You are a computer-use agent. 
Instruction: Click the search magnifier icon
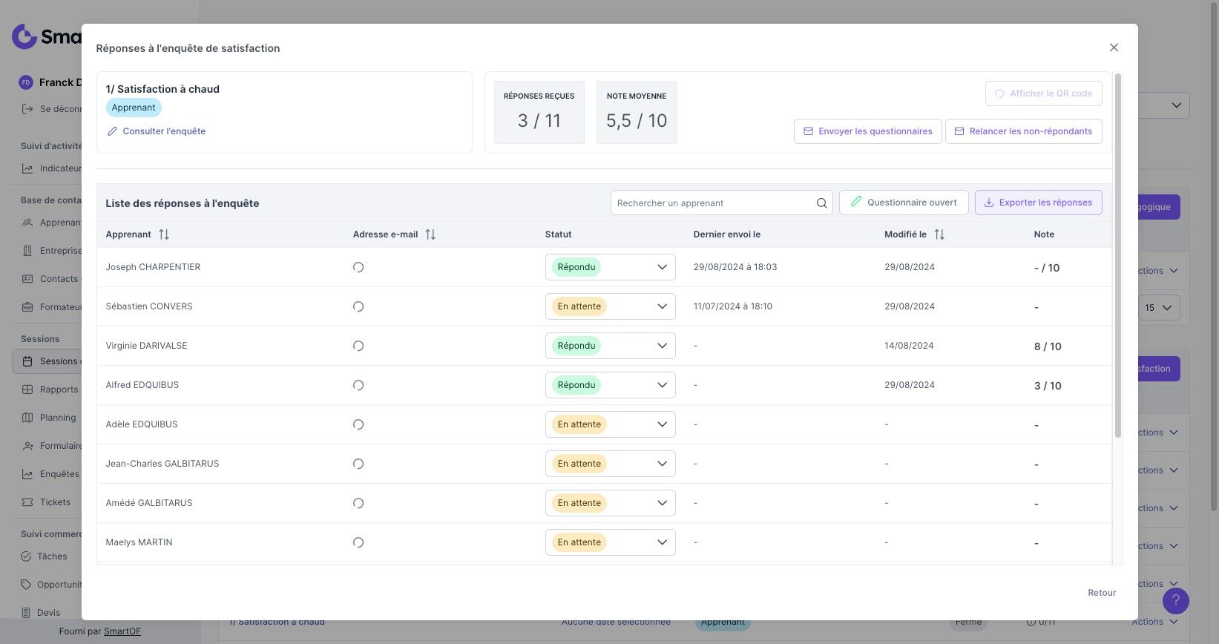pyautogui.click(x=821, y=203)
